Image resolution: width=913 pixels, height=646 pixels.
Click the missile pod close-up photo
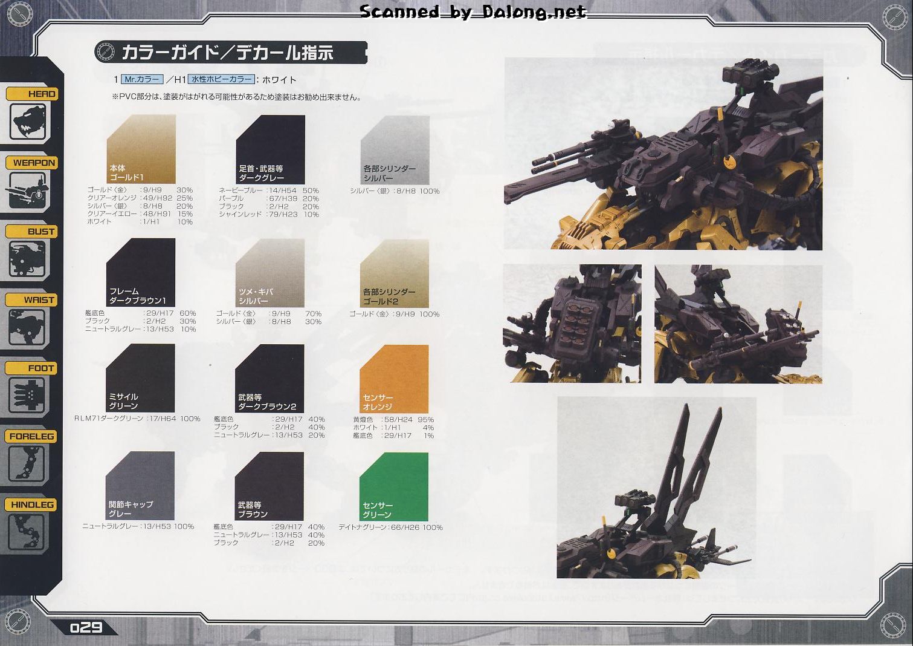[572, 324]
